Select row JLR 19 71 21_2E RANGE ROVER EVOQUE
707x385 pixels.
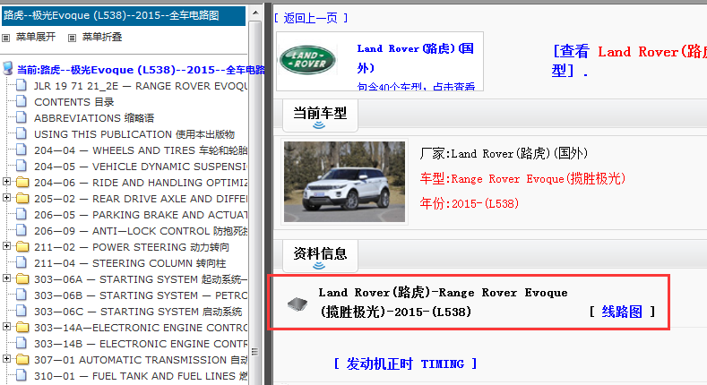point(141,86)
